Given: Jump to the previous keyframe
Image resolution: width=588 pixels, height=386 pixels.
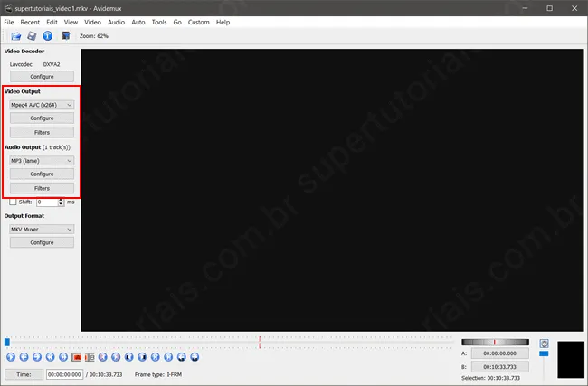Looking at the screenshot, I should [51, 357].
